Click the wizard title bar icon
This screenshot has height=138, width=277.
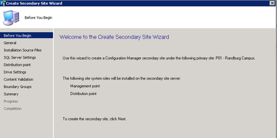coord(3,3)
